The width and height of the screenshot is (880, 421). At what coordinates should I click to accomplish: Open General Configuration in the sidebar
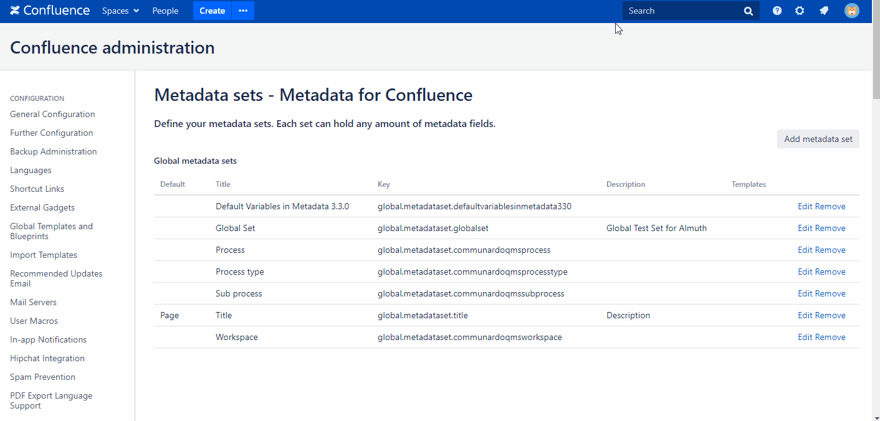pyautogui.click(x=52, y=114)
